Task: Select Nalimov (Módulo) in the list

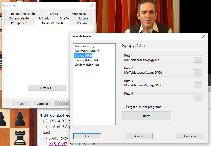Action: [88, 51]
